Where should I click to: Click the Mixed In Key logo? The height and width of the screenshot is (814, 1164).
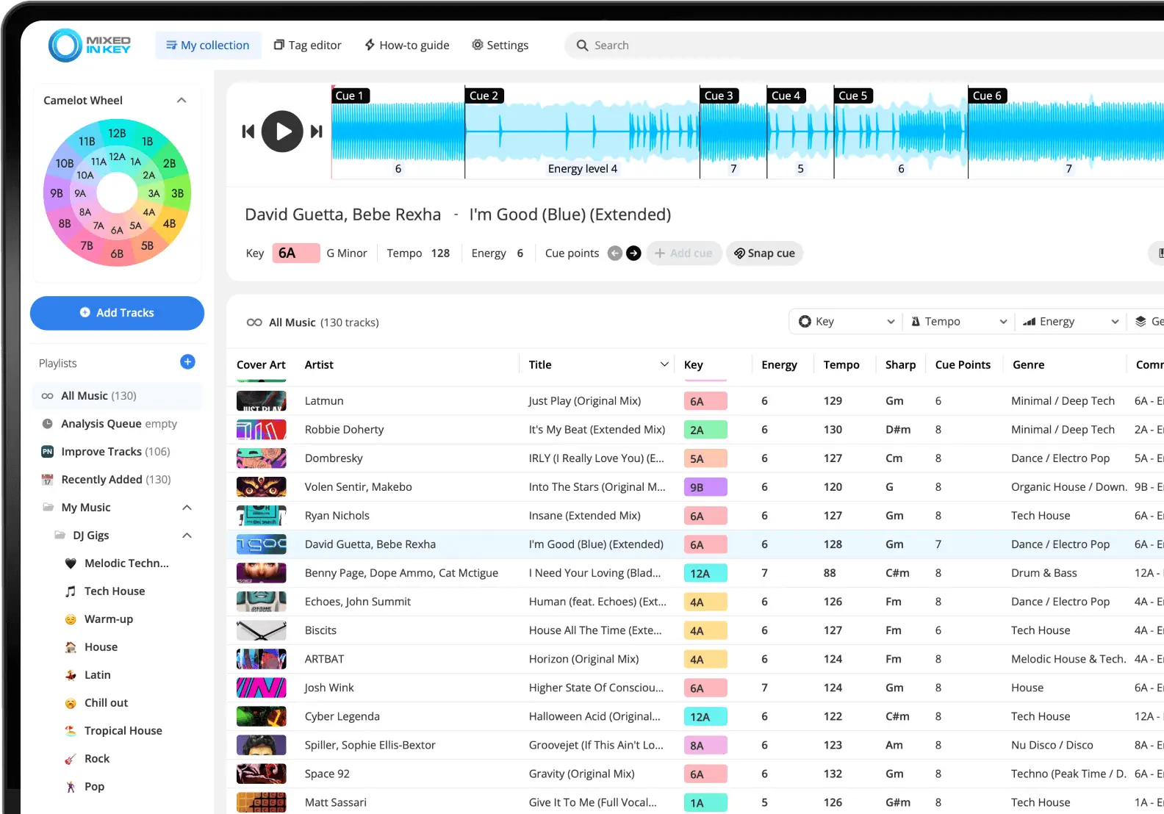click(90, 45)
